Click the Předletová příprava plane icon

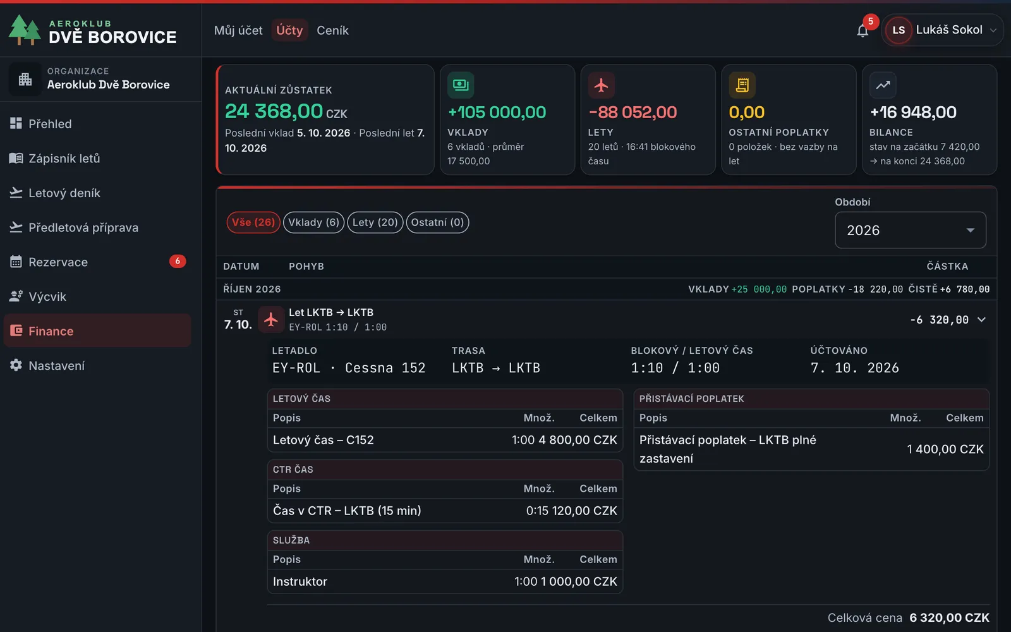[x=16, y=227]
